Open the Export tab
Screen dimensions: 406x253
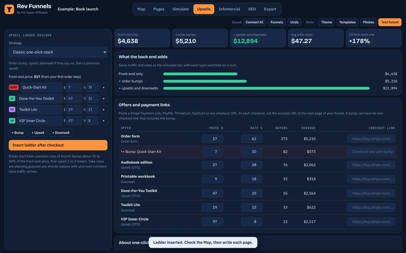point(270,9)
